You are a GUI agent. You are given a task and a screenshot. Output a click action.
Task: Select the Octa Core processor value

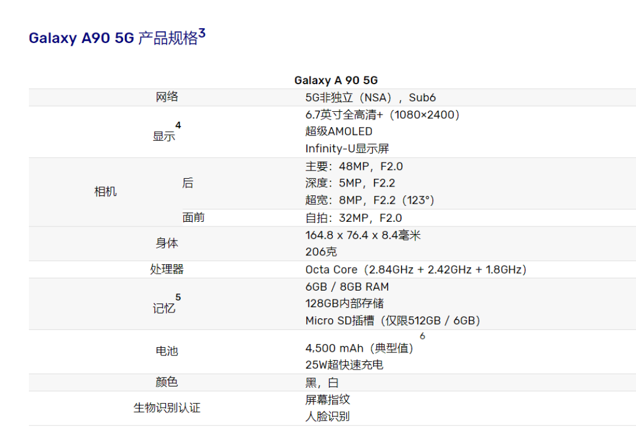[x=415, y=269]
